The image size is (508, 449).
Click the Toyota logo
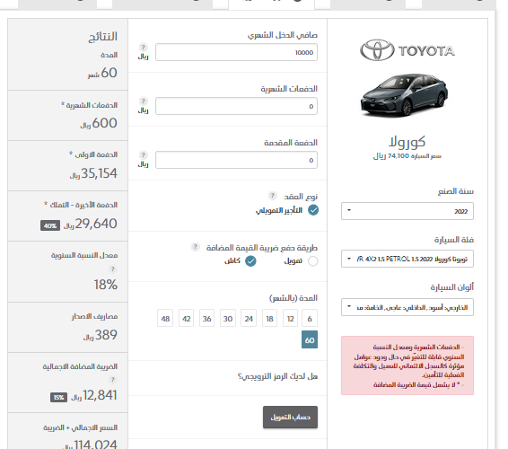pos(407,50)
